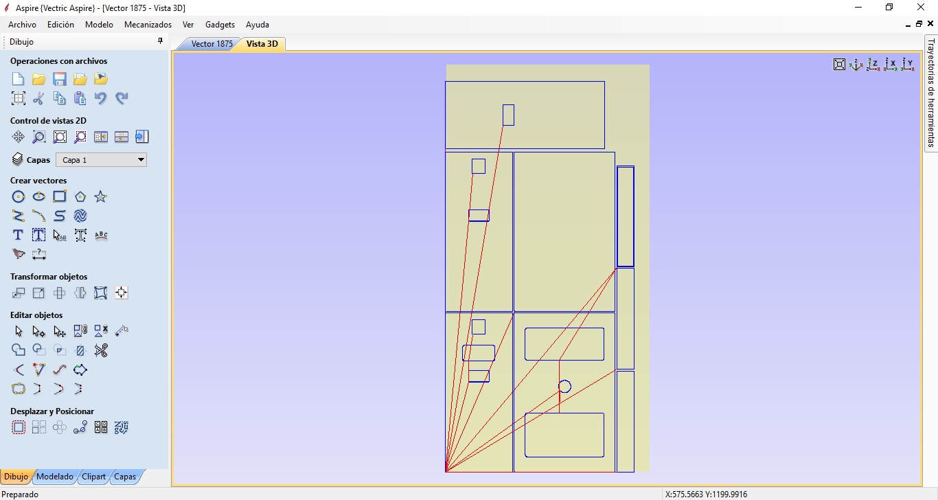Screen dimensions: 938x500
Task: Open the Capa 1 layer dropdown
Action: [101, 160]
